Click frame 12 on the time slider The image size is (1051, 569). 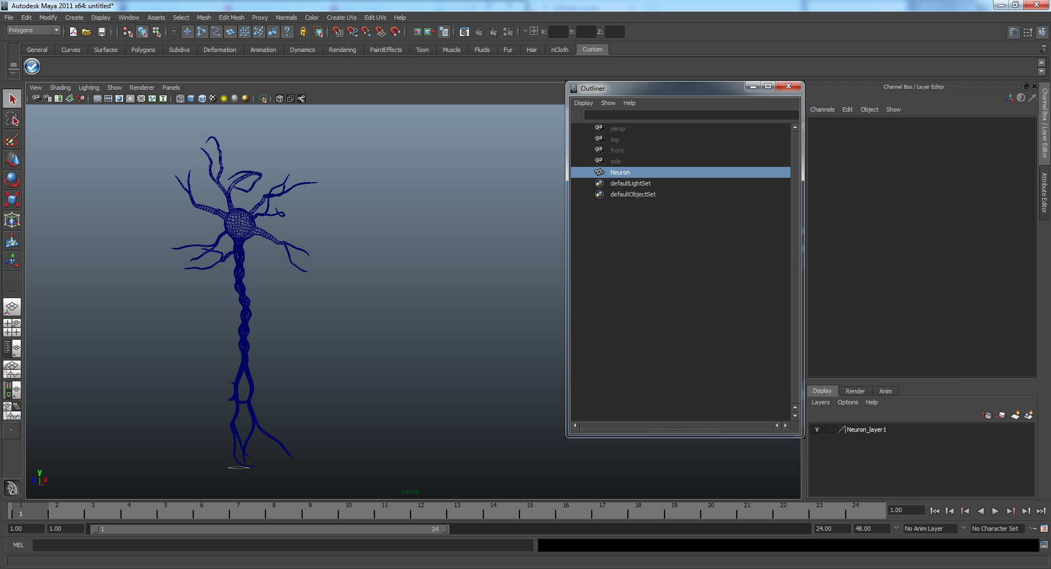[x=420, y=510]
